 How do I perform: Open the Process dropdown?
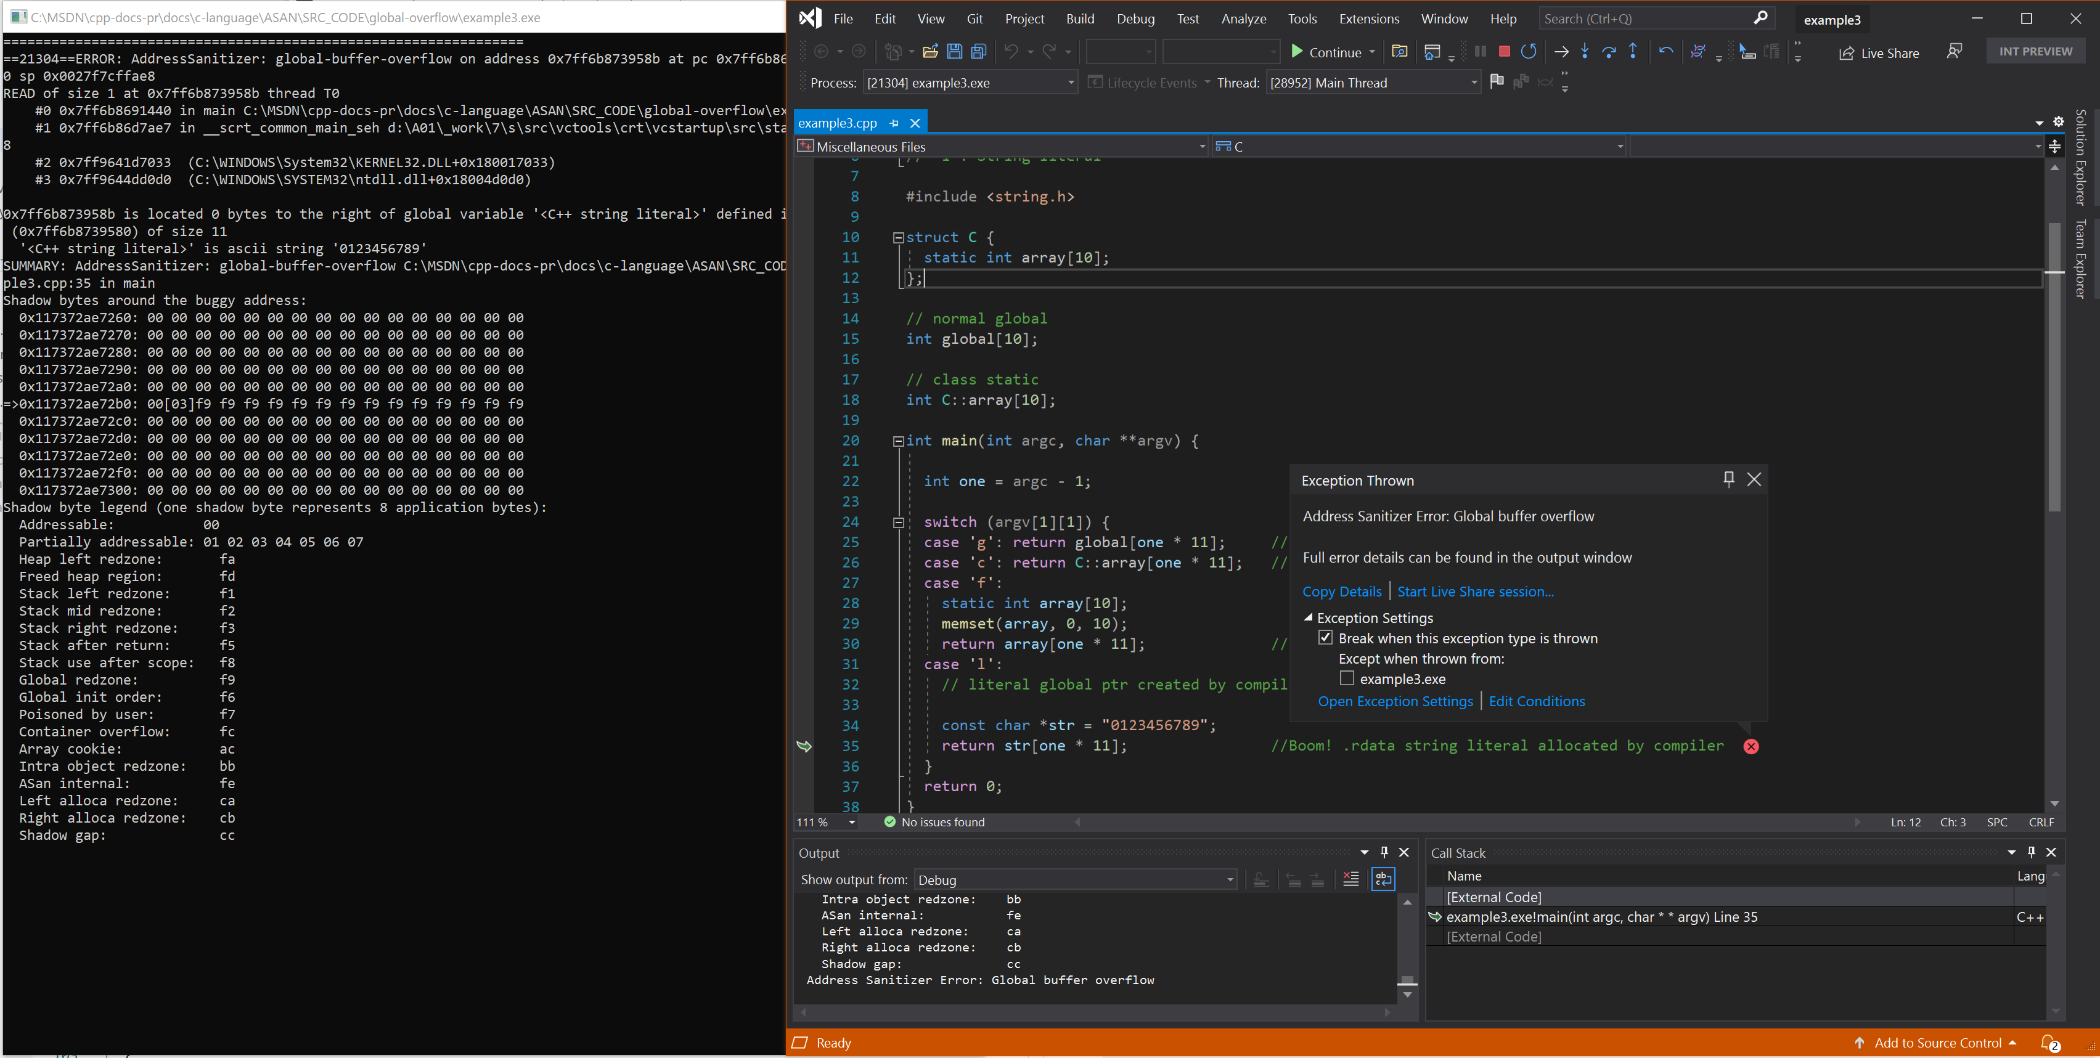click(x=1071, y=83)
